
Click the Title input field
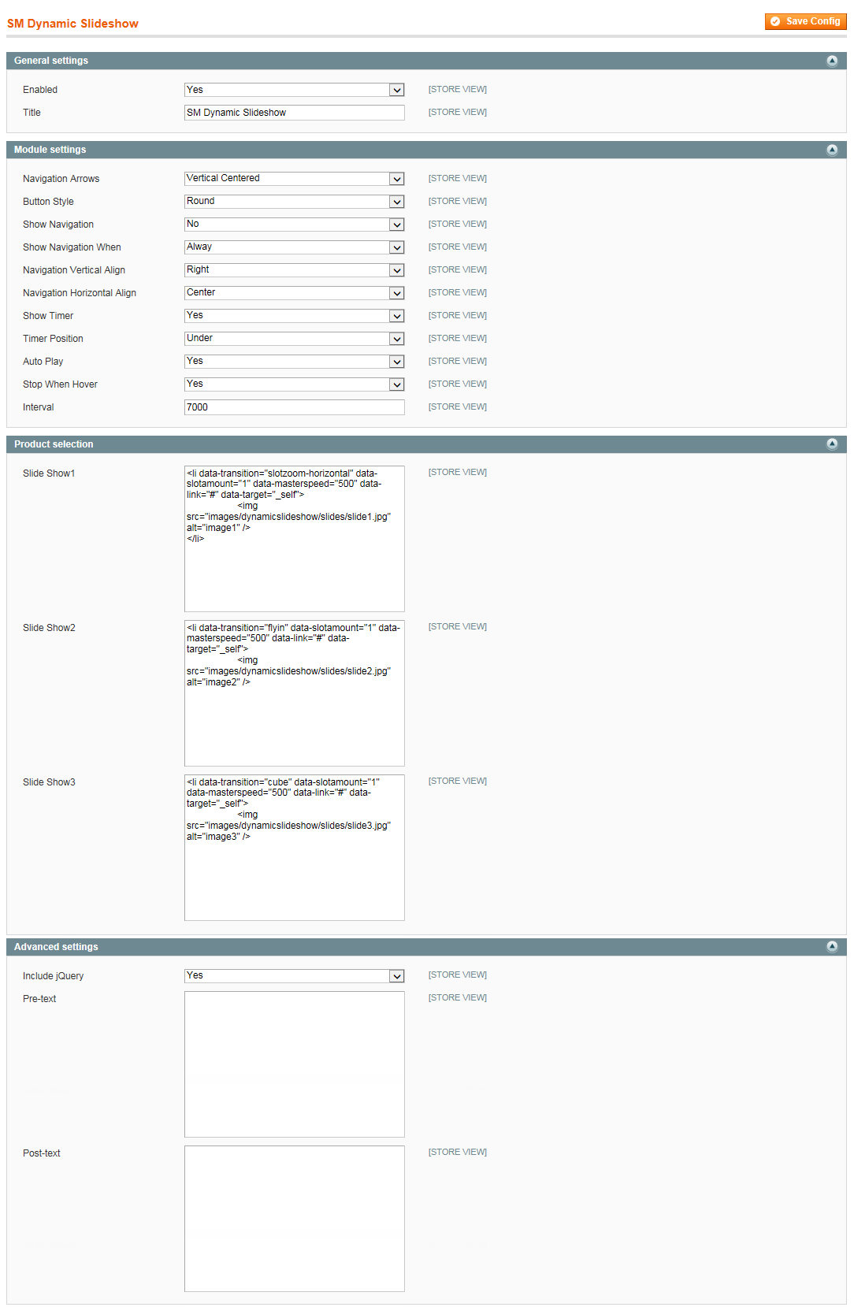pyautogui.click(x=295, y=113)
